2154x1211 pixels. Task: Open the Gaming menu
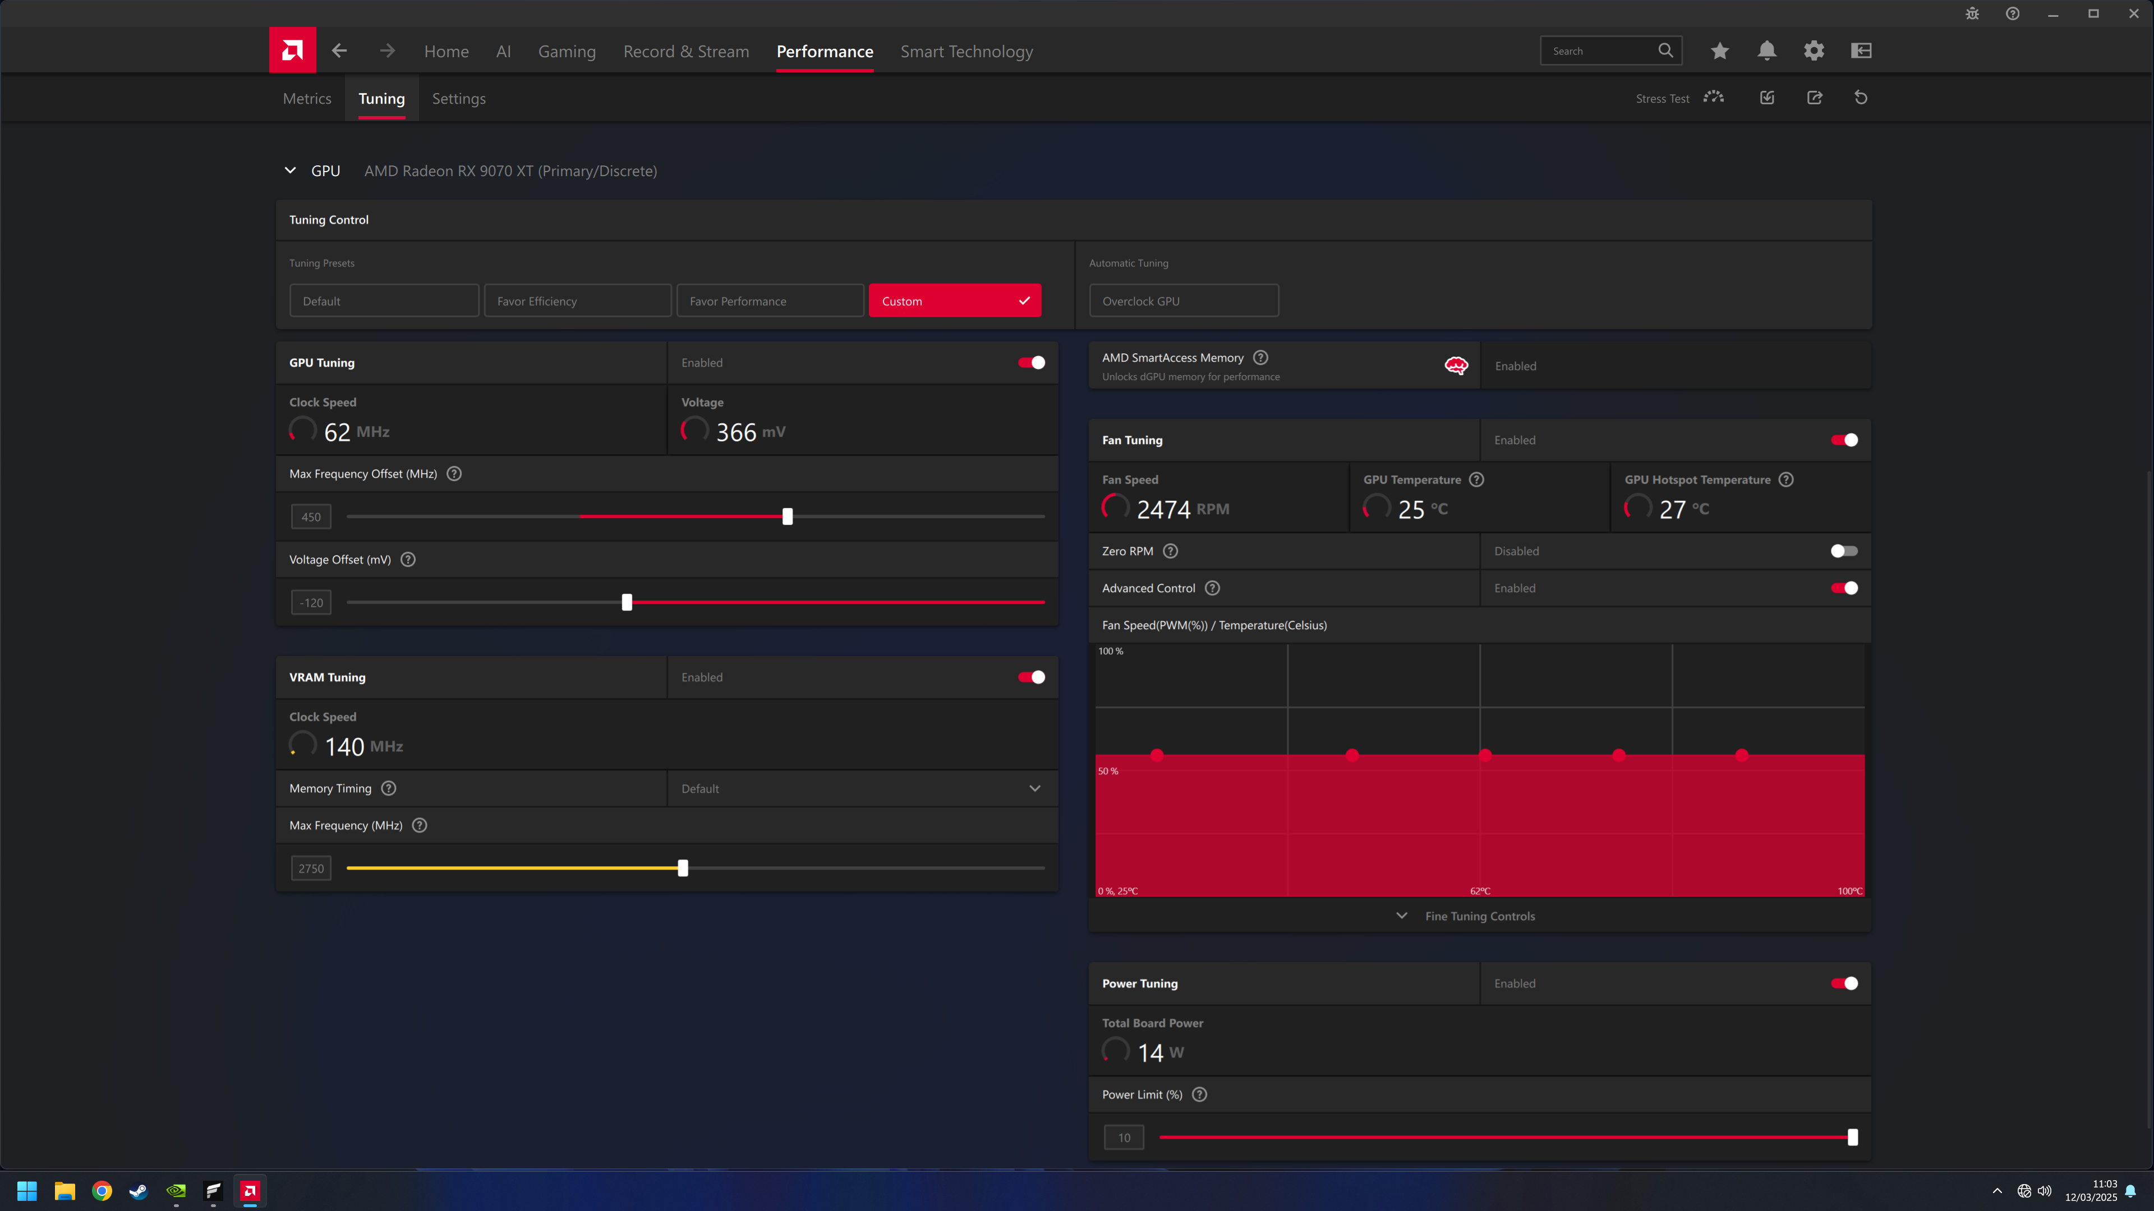click(566, 52)
